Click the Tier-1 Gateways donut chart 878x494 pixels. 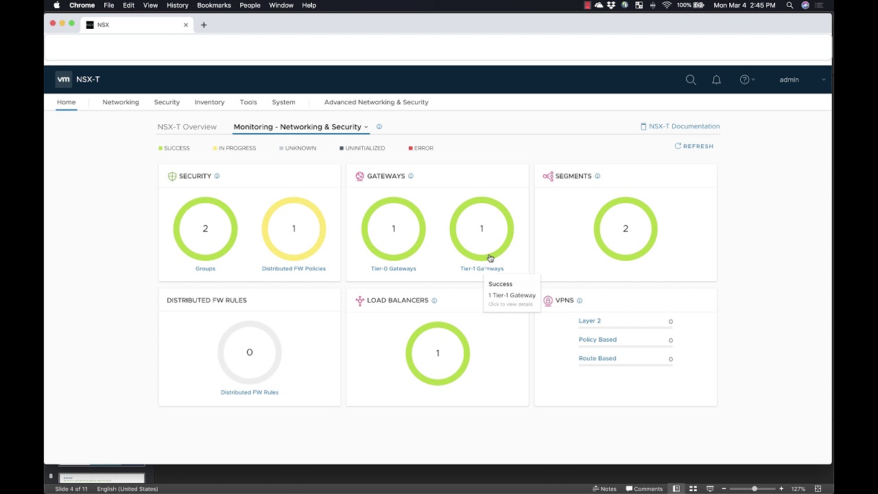482,229
